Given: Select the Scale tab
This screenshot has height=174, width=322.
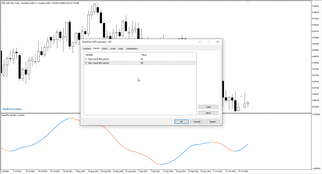Looking at the screenshot, I should 120,49.
